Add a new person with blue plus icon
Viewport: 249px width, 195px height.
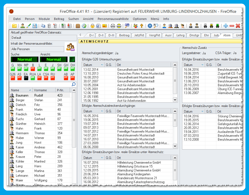[x=226, y=26]
